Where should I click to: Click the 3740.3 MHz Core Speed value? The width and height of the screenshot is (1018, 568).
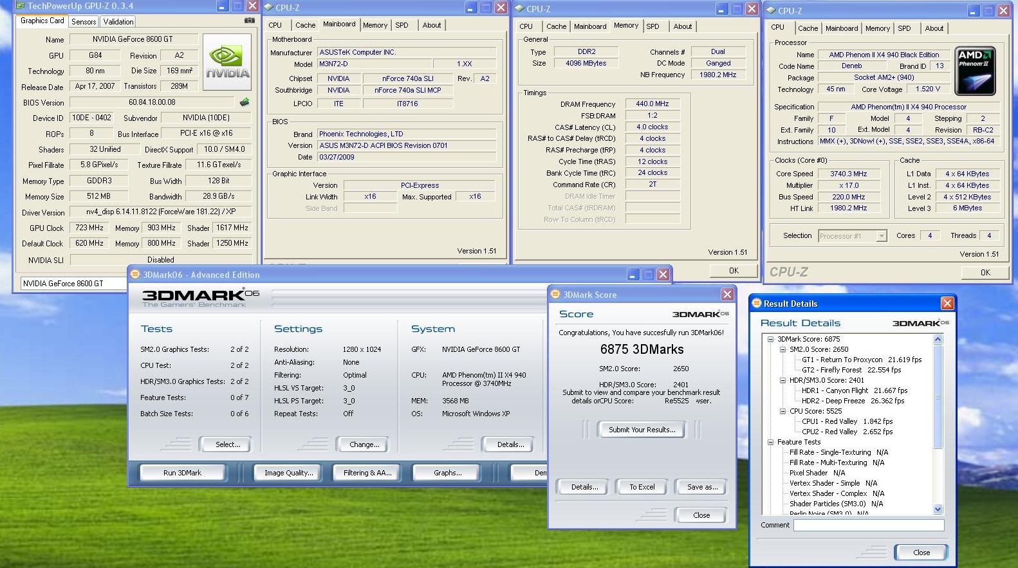point(848,174)
